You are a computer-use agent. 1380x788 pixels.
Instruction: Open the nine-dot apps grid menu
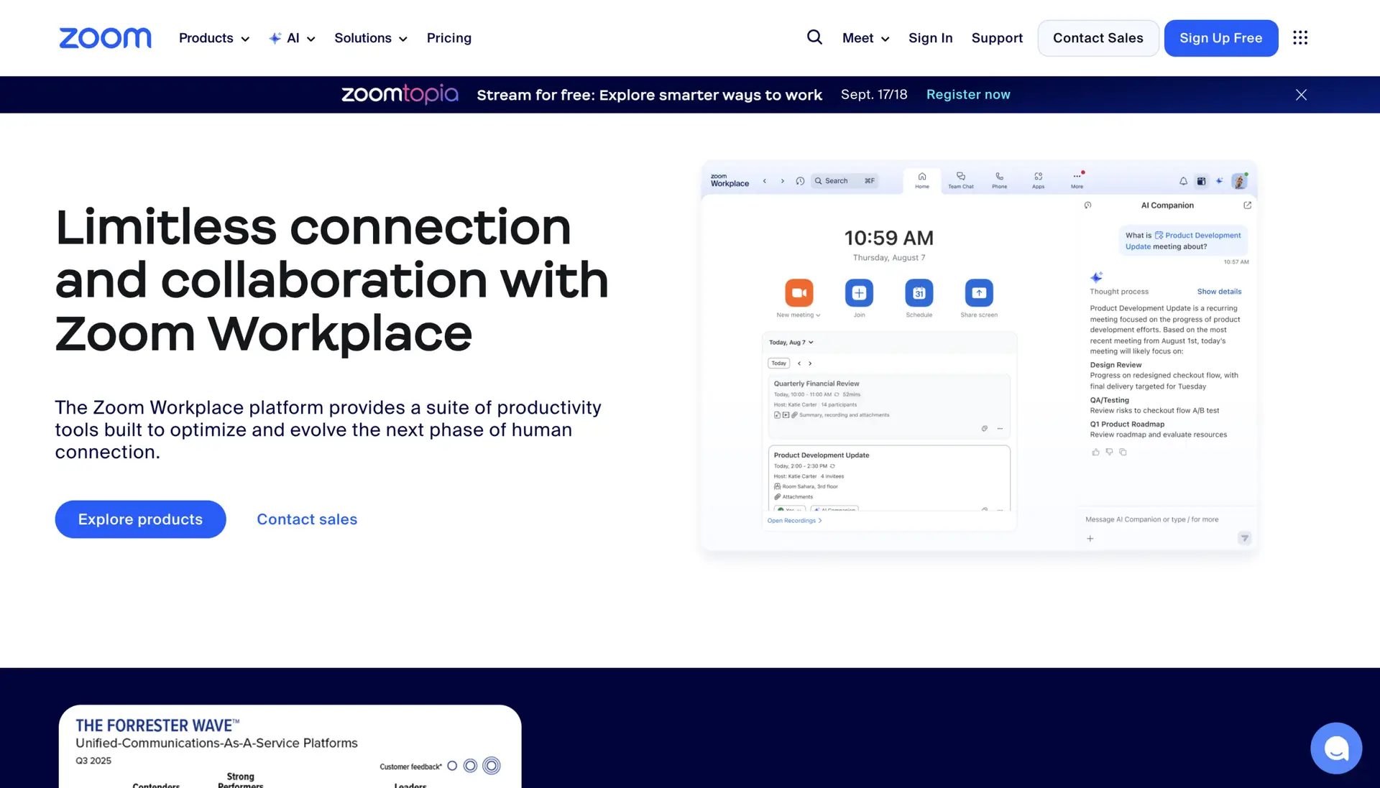pyautogui.click(x=1299, y=37)
